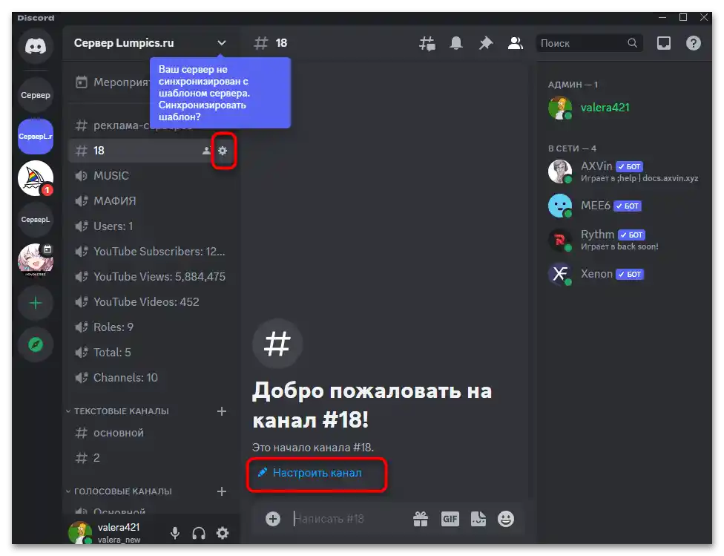This screenshot has width=724, height=556.
Task: Open the threads browser
Action: pos(427,43)
